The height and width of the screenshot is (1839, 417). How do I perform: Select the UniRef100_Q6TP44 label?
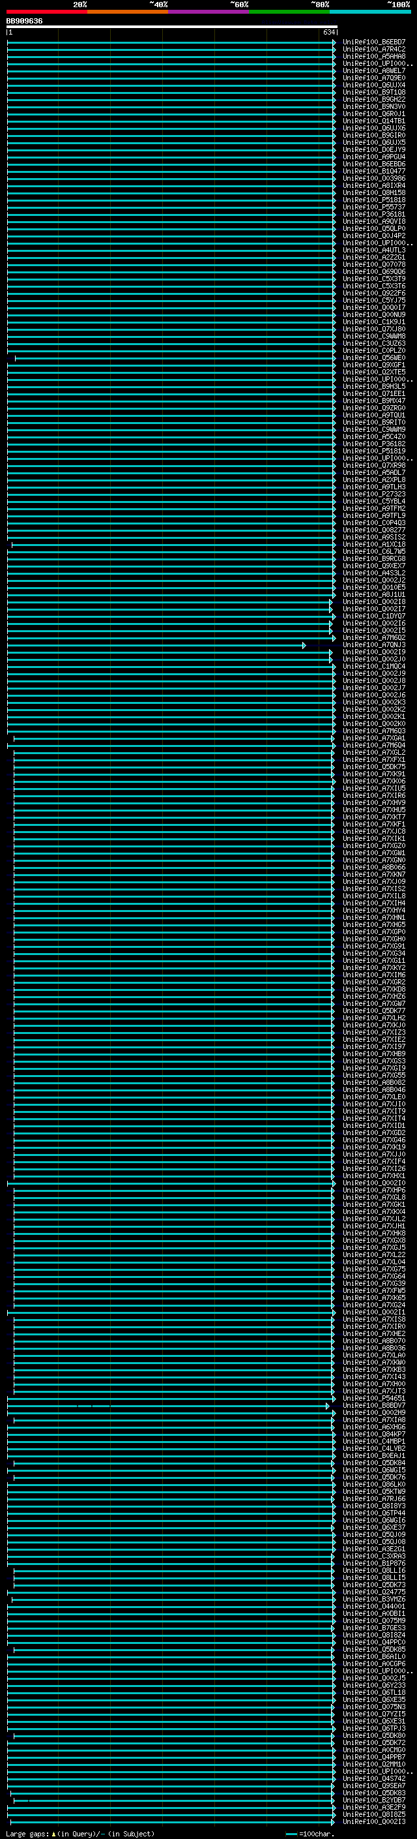click(x=373, y=1513)
